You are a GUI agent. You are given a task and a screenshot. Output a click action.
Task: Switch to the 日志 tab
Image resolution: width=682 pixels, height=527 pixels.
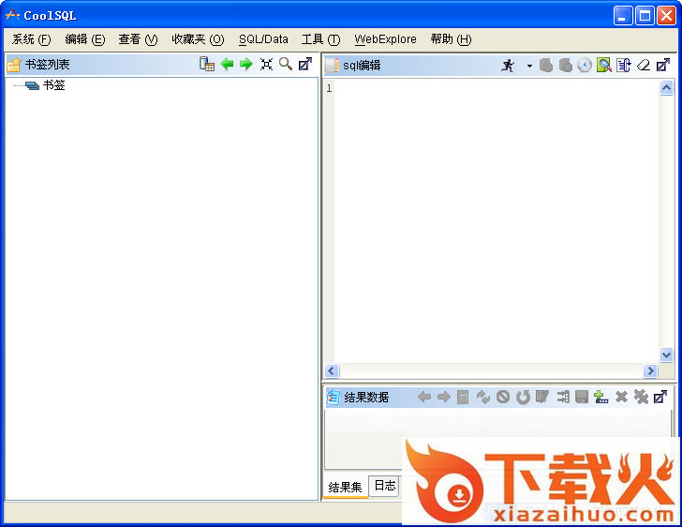click(x=384, y=486)
